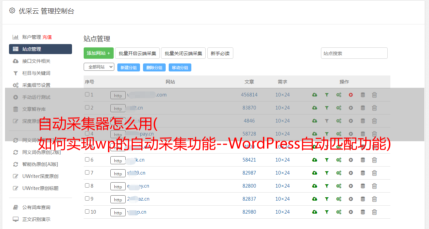Open 接口文件相关 in the sidebar
Screen dimensions: 429x229
click(36, 61)
